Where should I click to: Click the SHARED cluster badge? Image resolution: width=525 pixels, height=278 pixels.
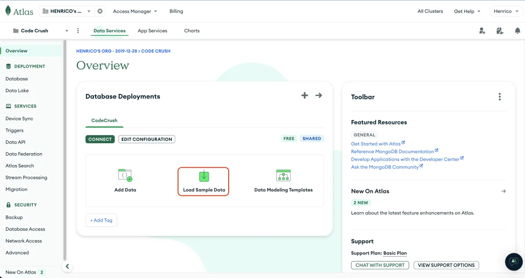click(x=312, y=139)
